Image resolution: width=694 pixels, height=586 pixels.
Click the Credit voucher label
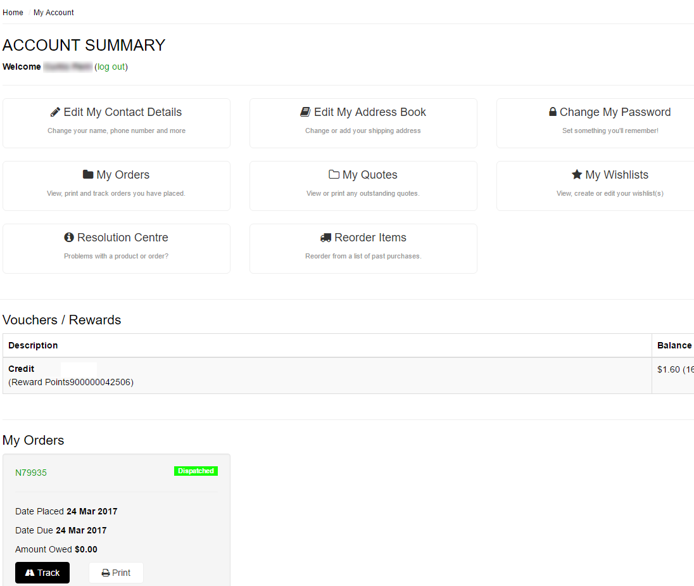point(22,369)
